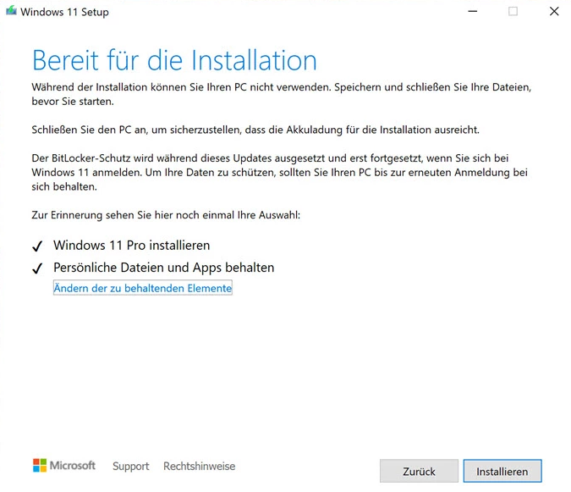Click the Windows 11 Setup title bar icon
Screen dimensions: 571x492
pos(11,12)
